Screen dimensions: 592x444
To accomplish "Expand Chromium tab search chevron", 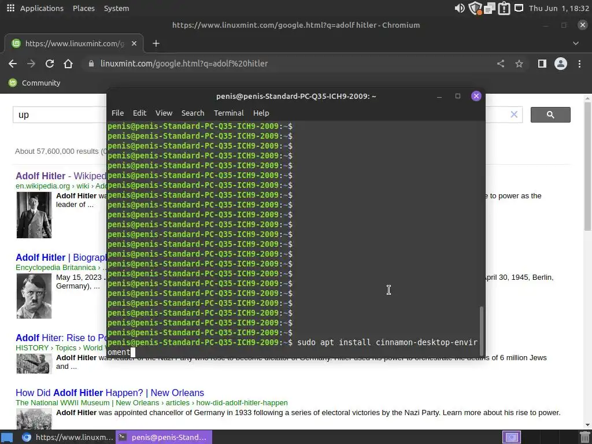I will click(576, 43).
